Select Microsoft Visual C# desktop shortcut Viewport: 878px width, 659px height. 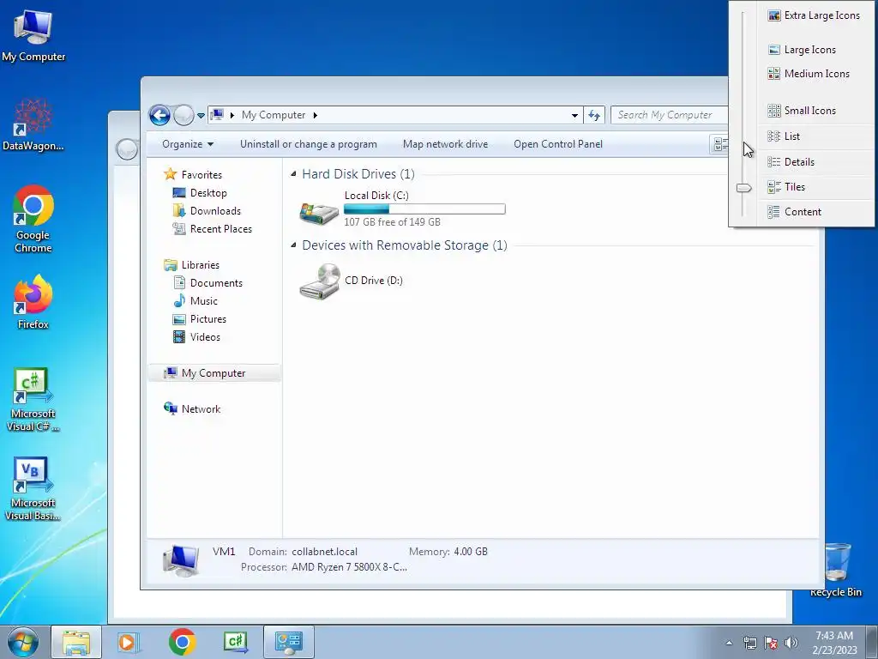(33, 400)
